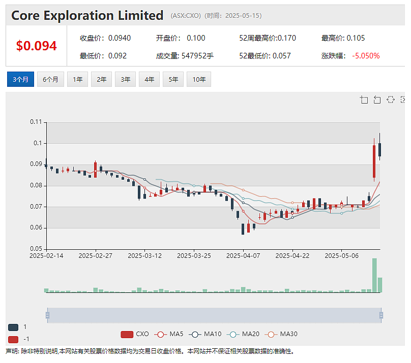Switch to the 1年 range tab
This screenshot has height=363, width=411.
click(x=78, y=79)
